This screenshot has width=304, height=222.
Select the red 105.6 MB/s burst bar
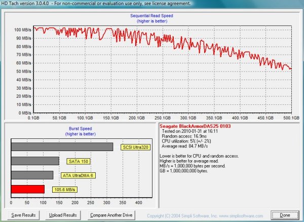coord(28,189)
